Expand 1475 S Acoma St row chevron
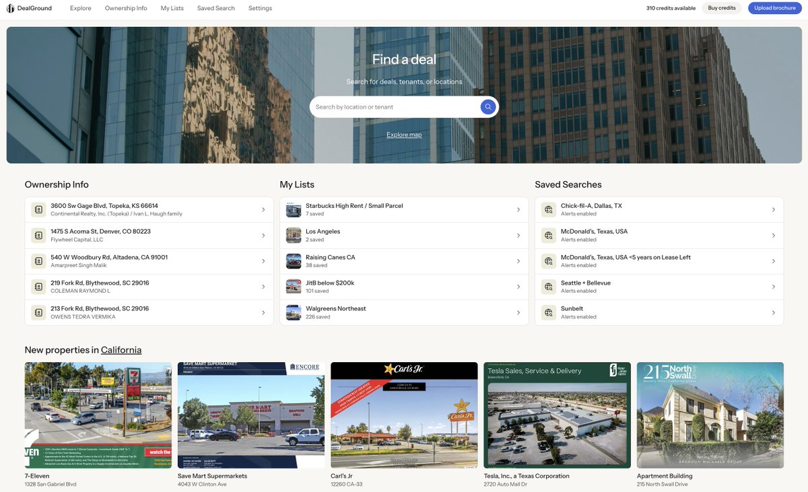 pyautogui.click(x=263, y=236)
